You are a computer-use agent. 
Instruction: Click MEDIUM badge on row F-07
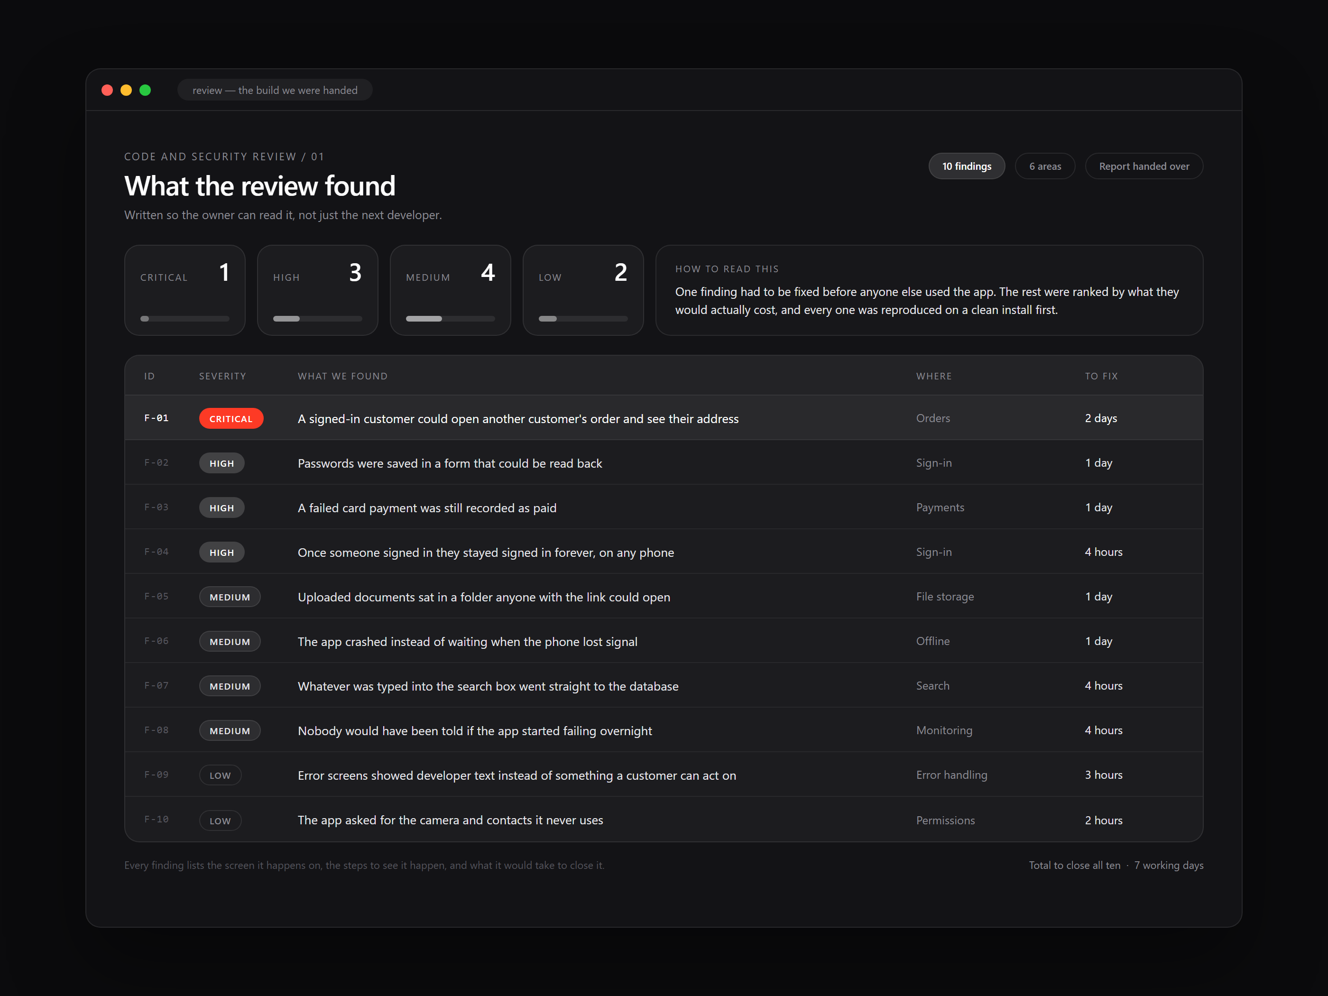click(230, 686)
